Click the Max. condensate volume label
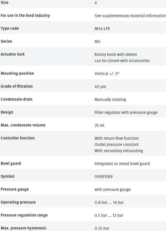Image resolution: width=166 pixels, height=231 pixels. coord(23,125)
